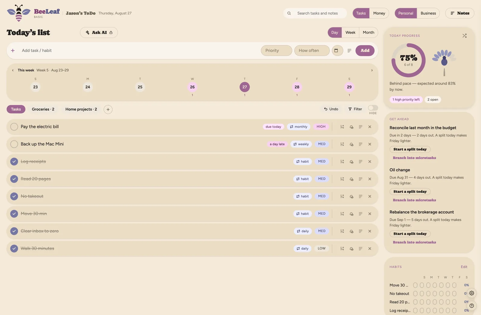Go to next week with right chevron

pyautogui.click(x=372, y=70)
